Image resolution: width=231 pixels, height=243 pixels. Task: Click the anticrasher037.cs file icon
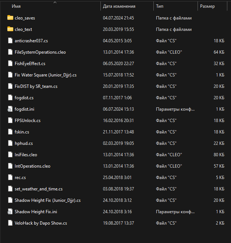10,40
